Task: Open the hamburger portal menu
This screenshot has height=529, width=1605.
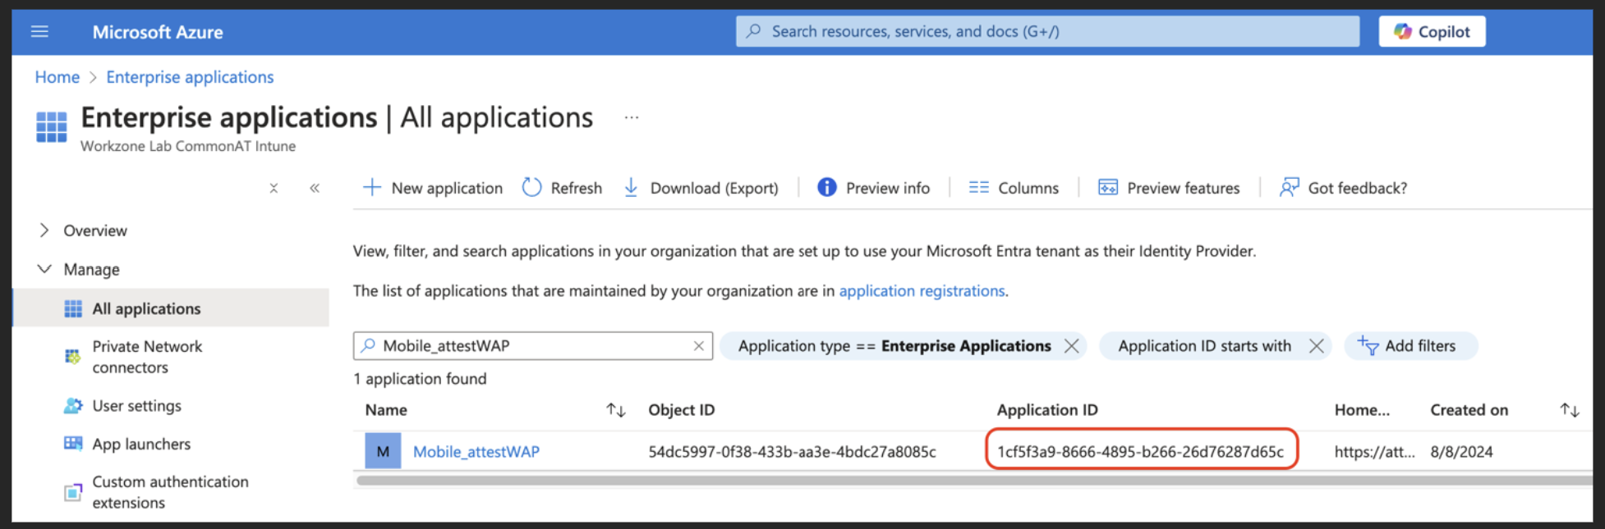Action: (x=39, y=32)
